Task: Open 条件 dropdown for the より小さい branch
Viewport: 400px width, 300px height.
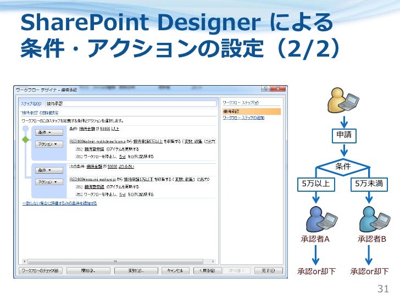Action: pos(49,170)
